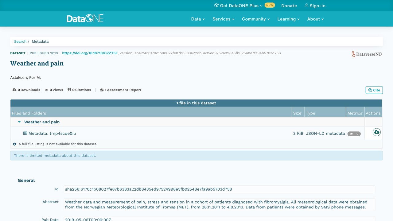Open the DOI link 10.18710/CZZT5F
The height and width of the screenshot is (221, 393).
(90, 53)
